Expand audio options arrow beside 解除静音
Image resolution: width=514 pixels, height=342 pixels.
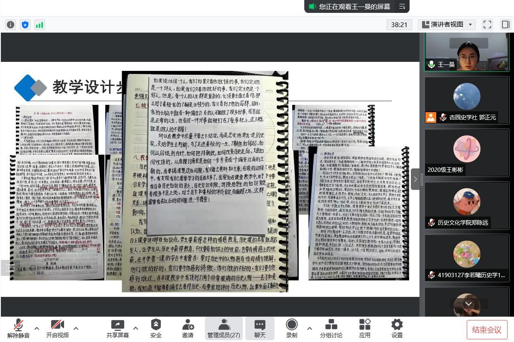tap(37, 329)
